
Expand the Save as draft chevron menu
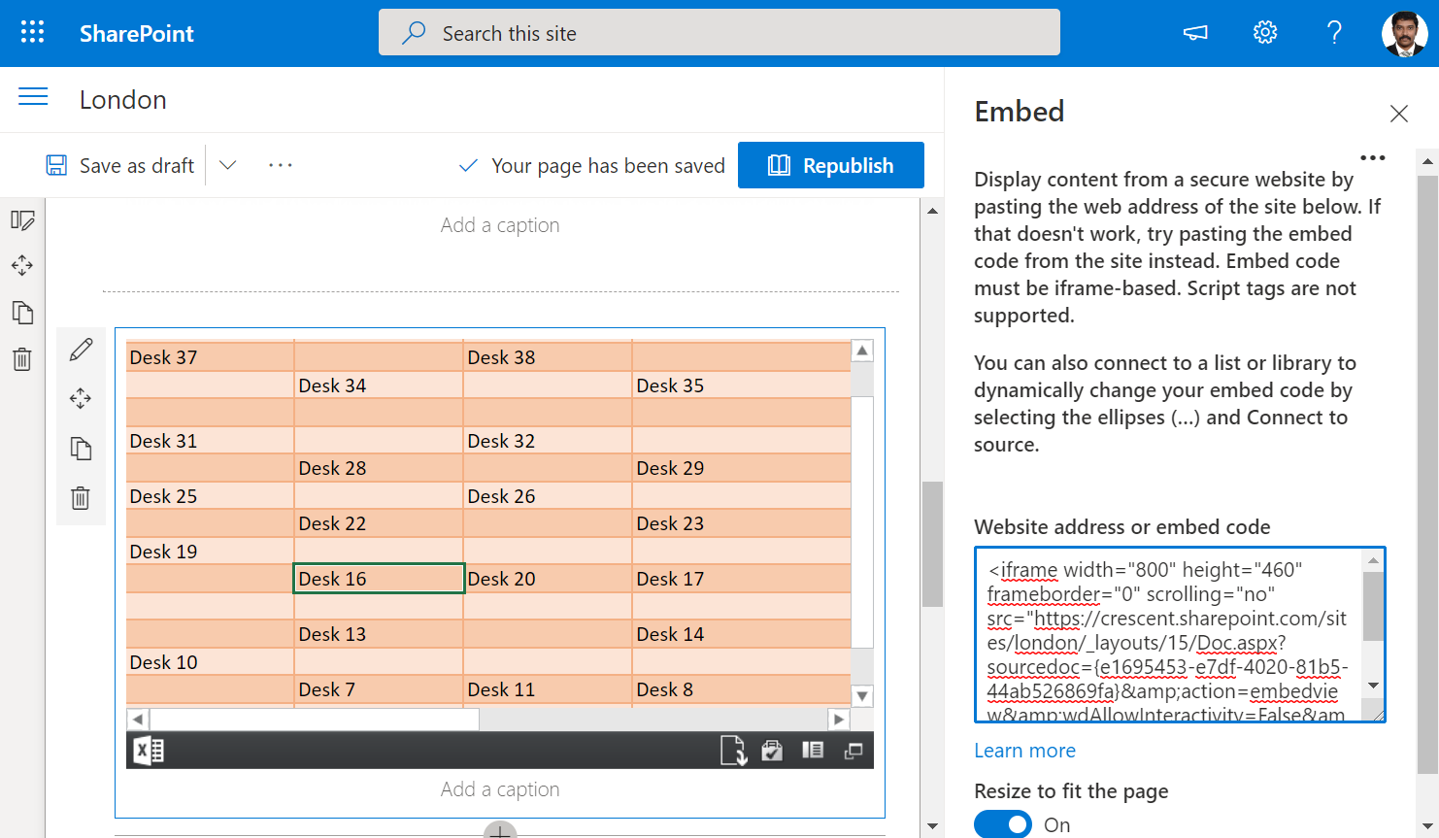227,165
